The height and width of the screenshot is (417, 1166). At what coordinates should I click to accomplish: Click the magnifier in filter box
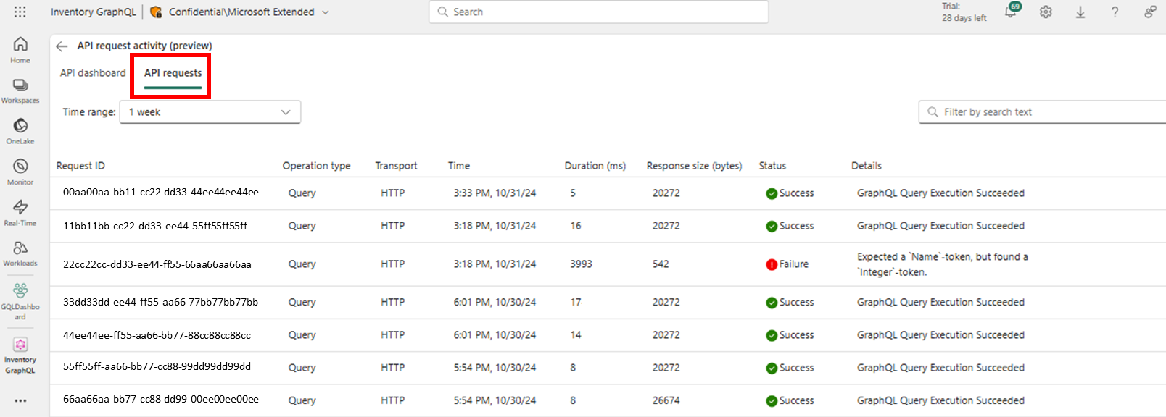pos(933,111)
